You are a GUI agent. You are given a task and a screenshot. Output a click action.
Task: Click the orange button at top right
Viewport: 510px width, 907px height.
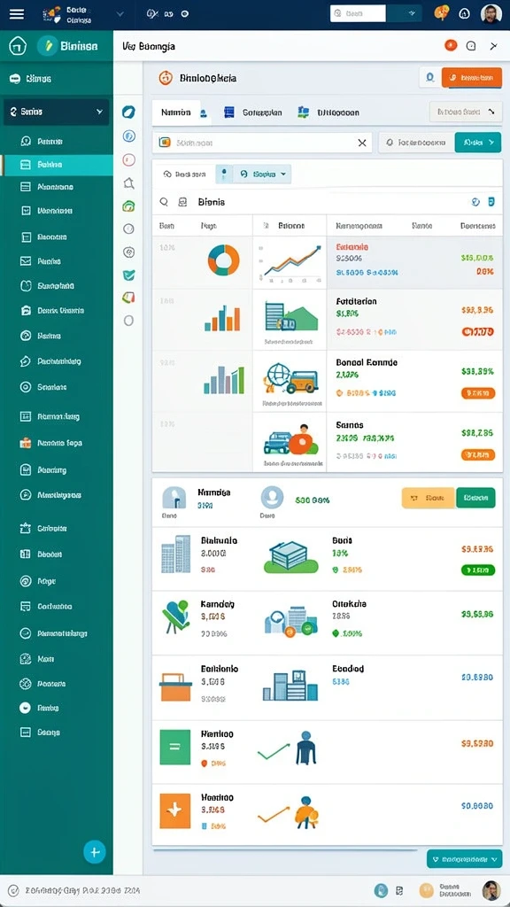pos(471,77)
